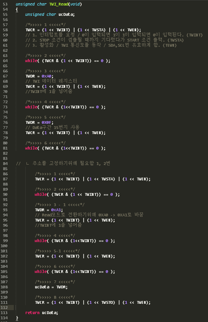Click the comment "// TWI 데이터 레지스터"

51,81
